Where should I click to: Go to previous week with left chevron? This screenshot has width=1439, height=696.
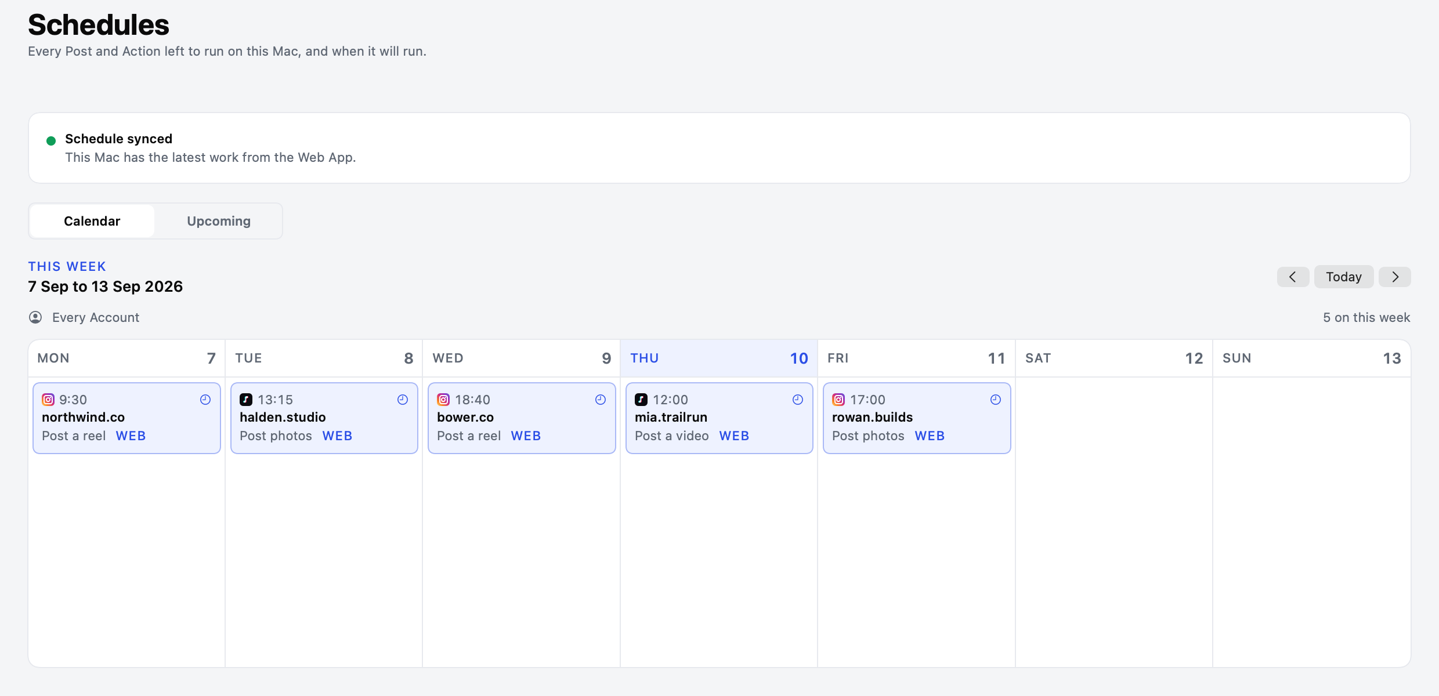1293,277
